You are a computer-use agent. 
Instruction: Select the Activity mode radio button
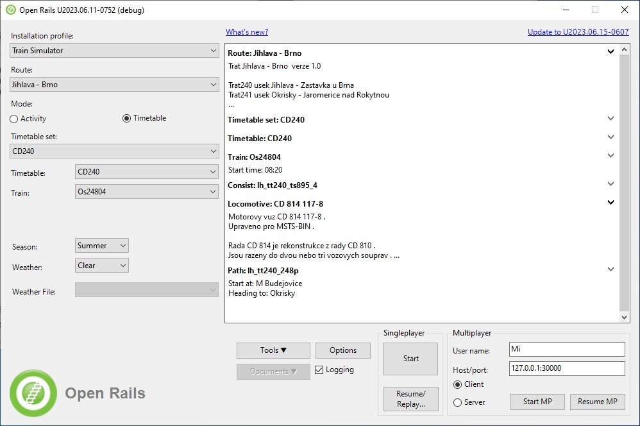pos(14,119)
